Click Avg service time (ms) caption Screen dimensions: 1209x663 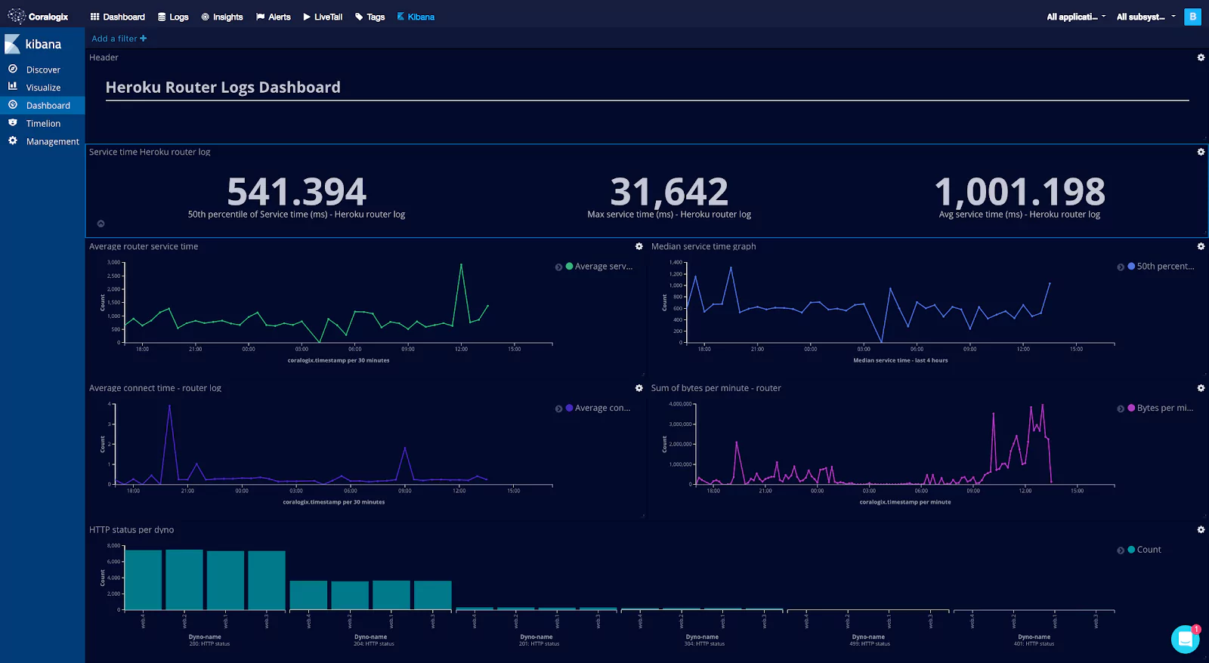pyautogui.click(x=1019, y=214)
